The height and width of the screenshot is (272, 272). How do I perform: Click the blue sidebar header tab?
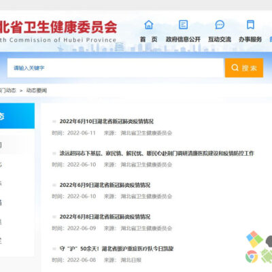[17, 116]
